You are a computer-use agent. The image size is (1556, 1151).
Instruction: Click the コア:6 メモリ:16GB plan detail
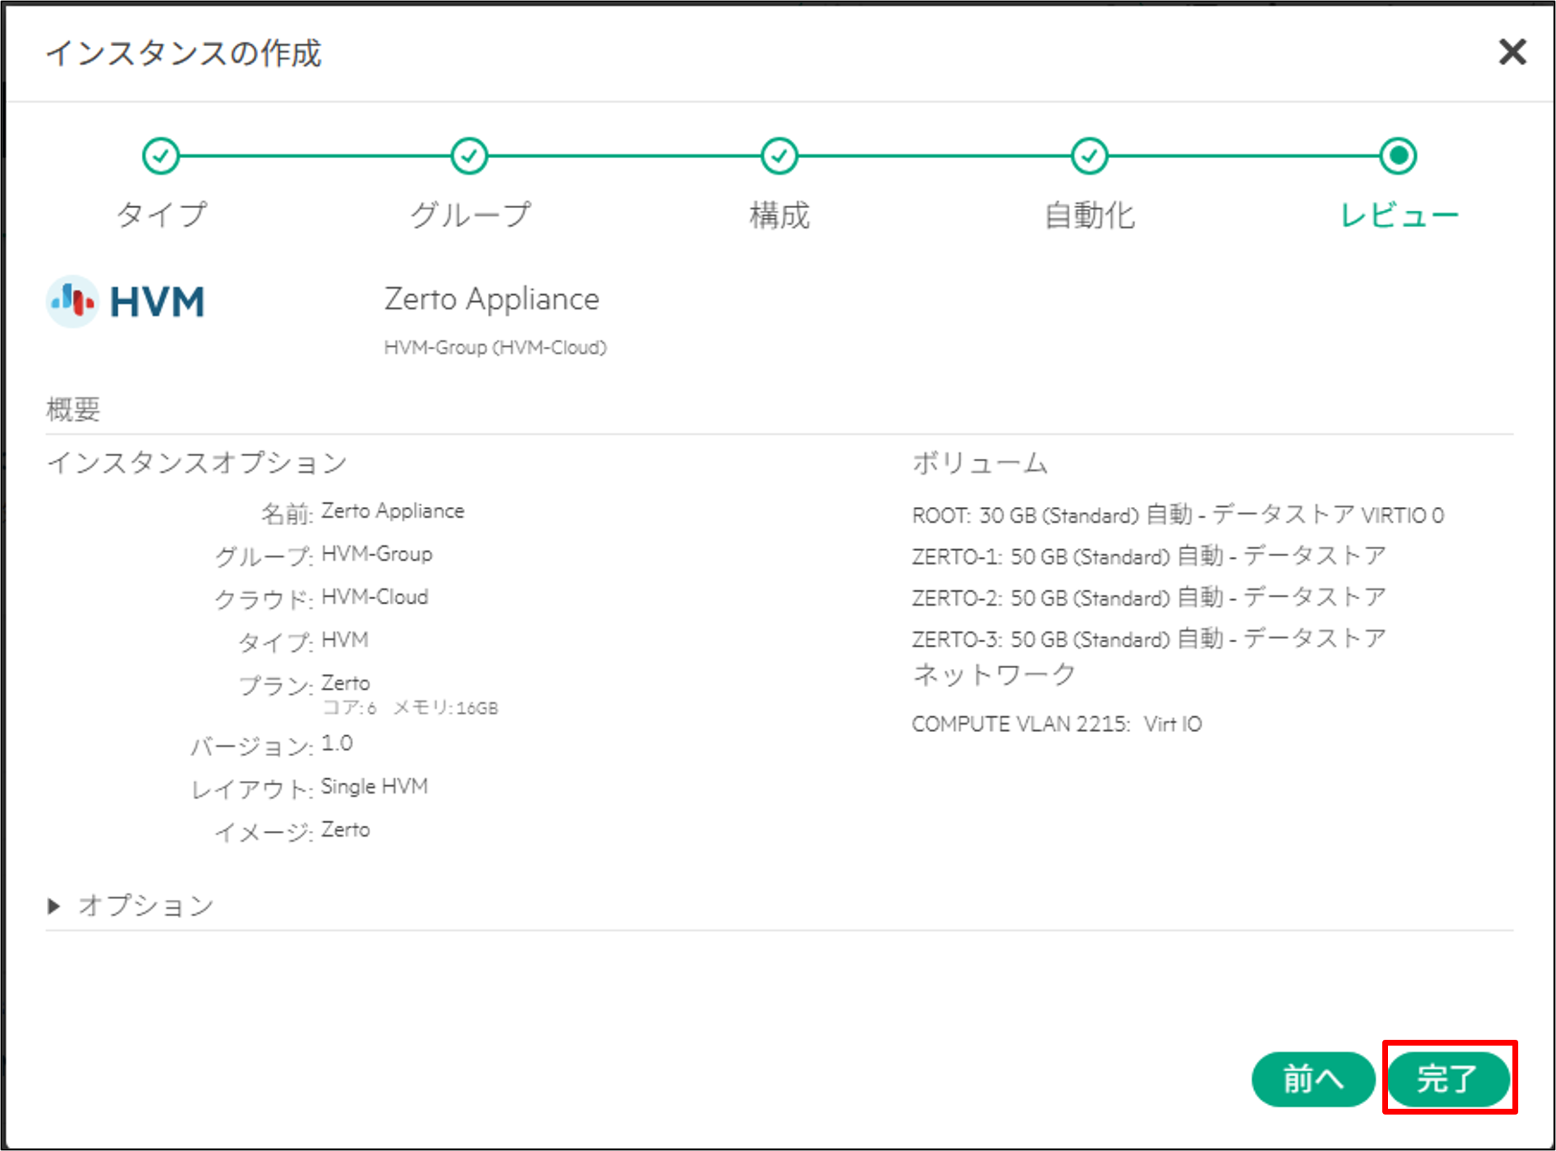pos(411,708)
